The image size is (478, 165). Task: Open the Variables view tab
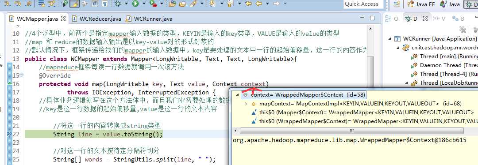click(439, 19)
